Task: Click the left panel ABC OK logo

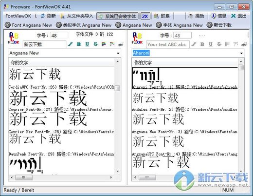Action: click(x=14, y=38)
